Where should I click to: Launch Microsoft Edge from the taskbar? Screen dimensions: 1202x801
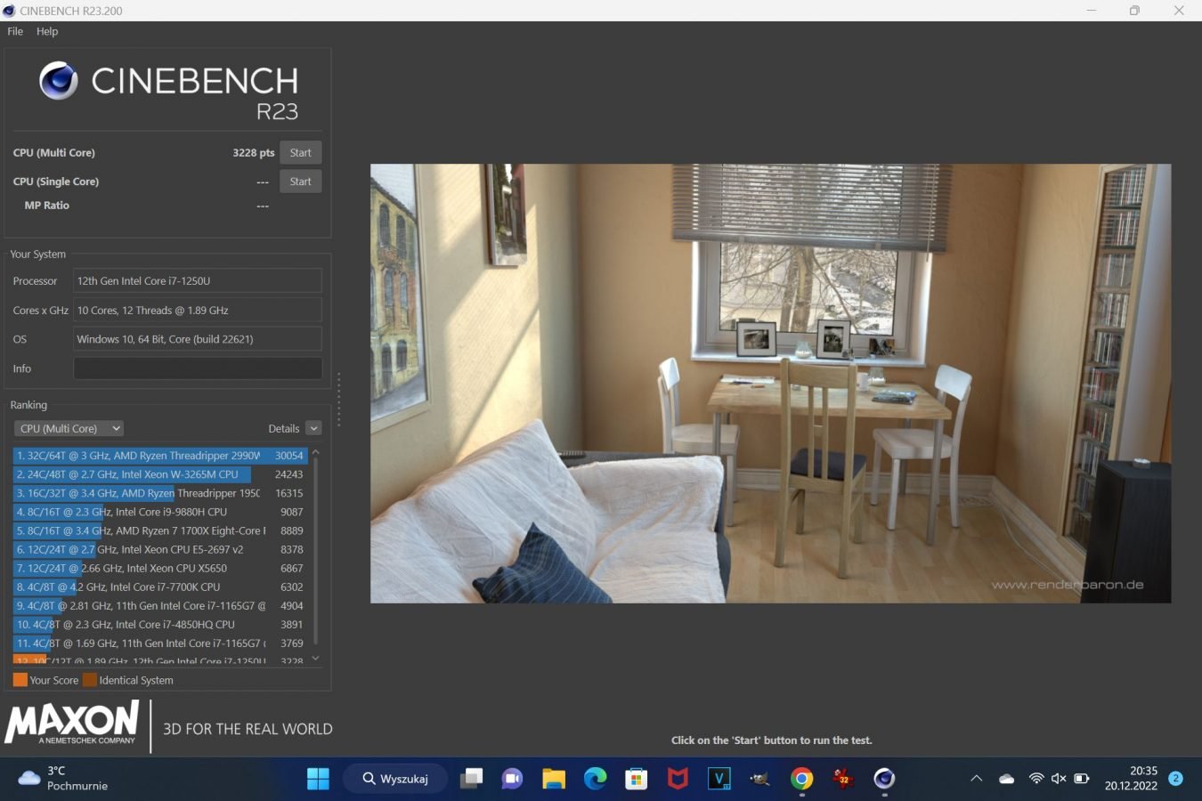click(595, 779)
